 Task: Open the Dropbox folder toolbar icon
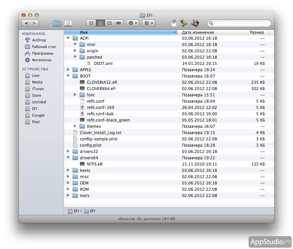click(57, 23)
